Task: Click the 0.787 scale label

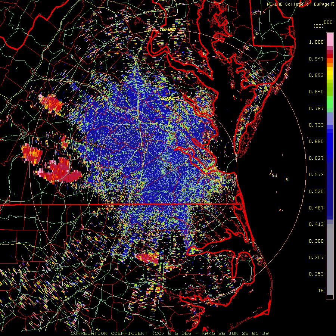Action: tap(316, 108)
